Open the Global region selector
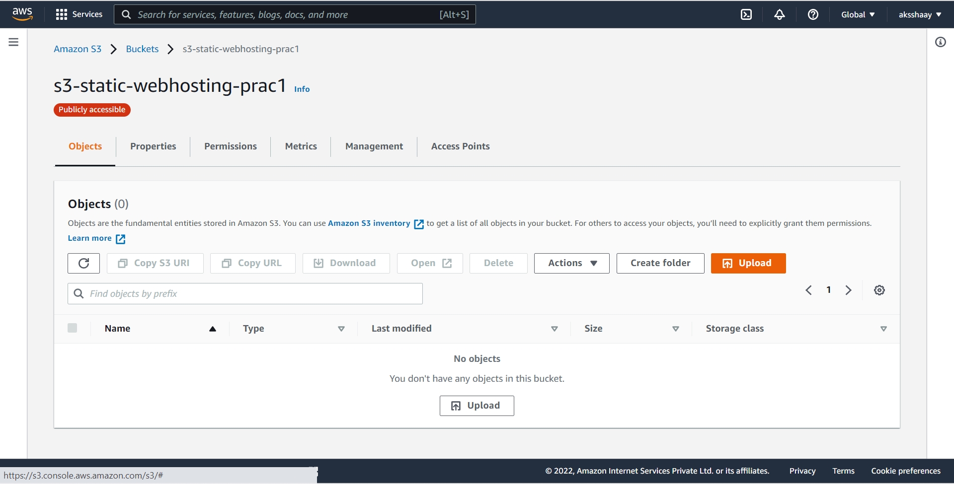 click(858, 14)
